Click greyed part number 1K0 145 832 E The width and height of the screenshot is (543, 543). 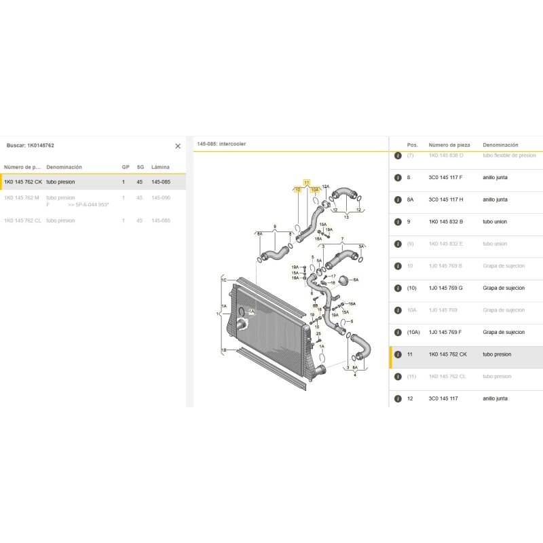point(445,244)
